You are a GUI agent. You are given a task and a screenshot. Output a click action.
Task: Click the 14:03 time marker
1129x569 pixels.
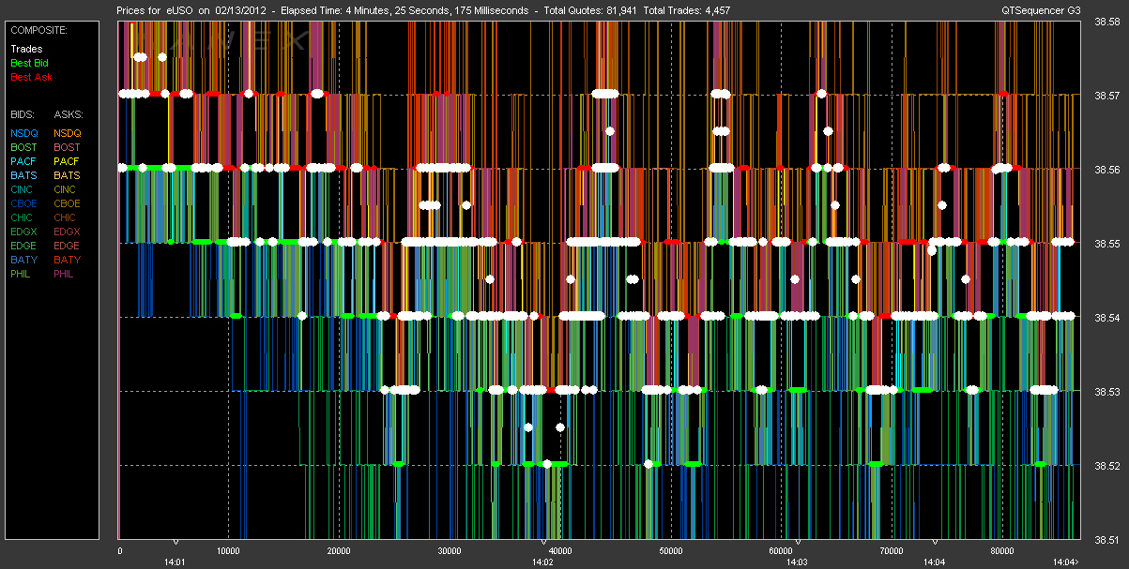click(x=796, y=562)
